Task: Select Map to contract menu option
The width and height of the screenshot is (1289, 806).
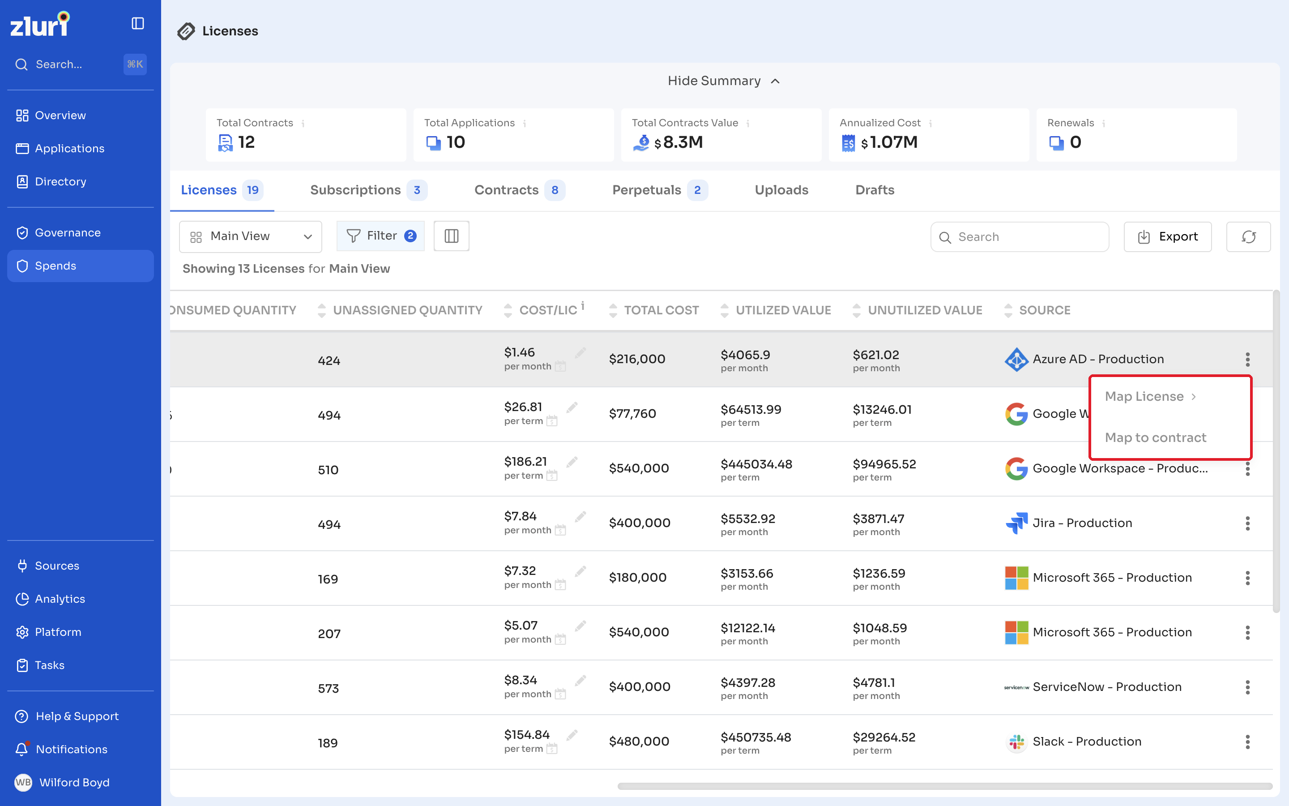Action: [1155, 437]
